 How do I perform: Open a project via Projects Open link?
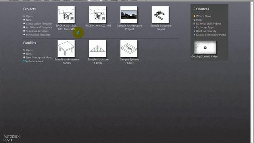click(x=30, y=16)
